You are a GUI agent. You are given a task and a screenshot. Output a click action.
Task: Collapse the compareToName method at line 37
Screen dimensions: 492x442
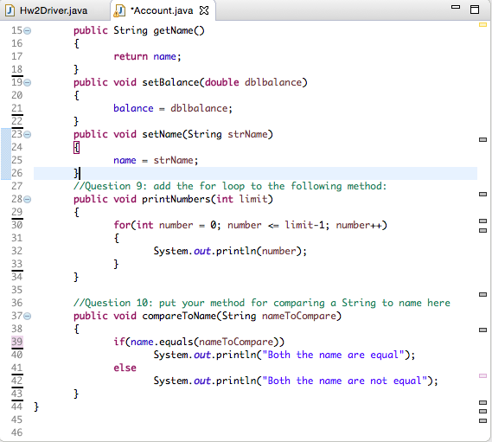[28, 316]
